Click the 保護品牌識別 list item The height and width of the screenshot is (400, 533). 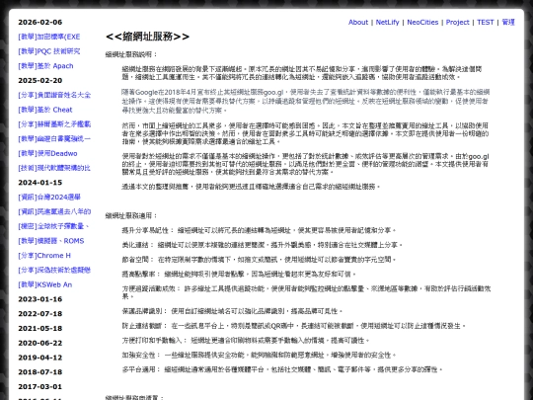(x=233, y=311)
